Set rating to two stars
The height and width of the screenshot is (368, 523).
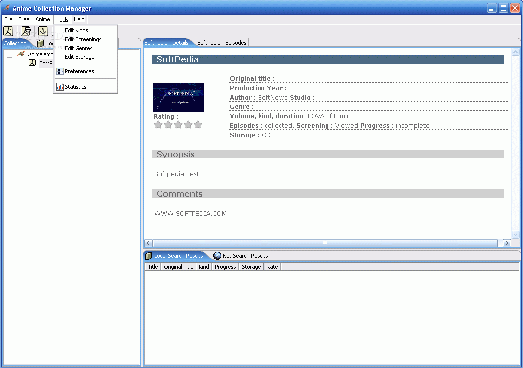point(168,125)
